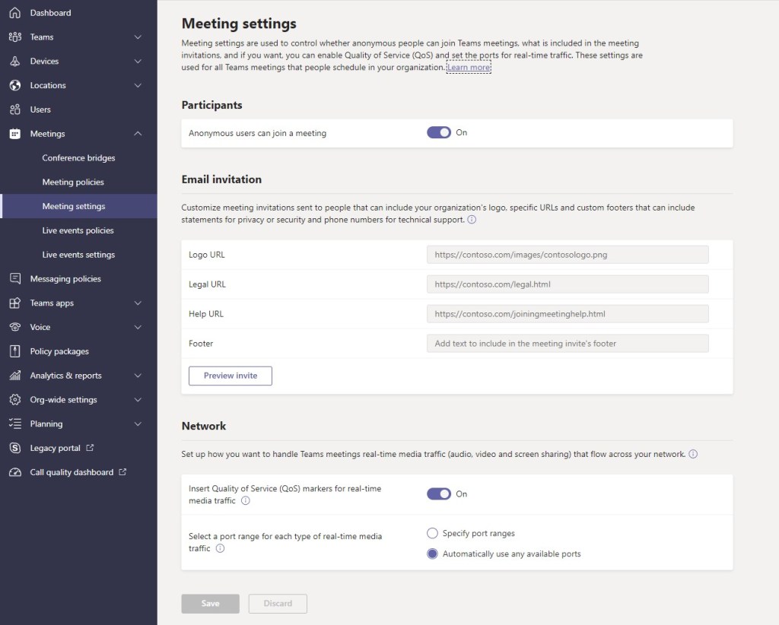This screenshot has height=625, width=779.
Task: Choose Automatically use any available ports
Action: (433, 554)
